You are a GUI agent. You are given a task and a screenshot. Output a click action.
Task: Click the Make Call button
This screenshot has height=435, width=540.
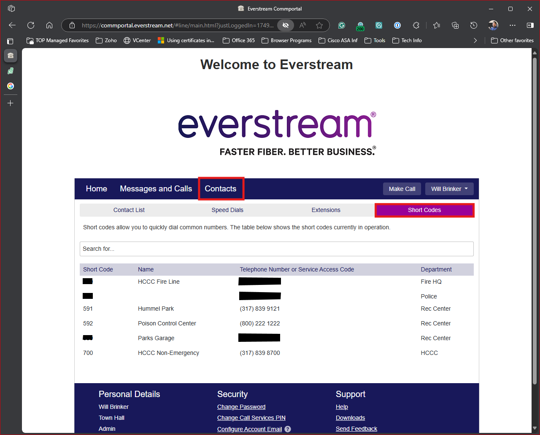(x=402, y=189)
